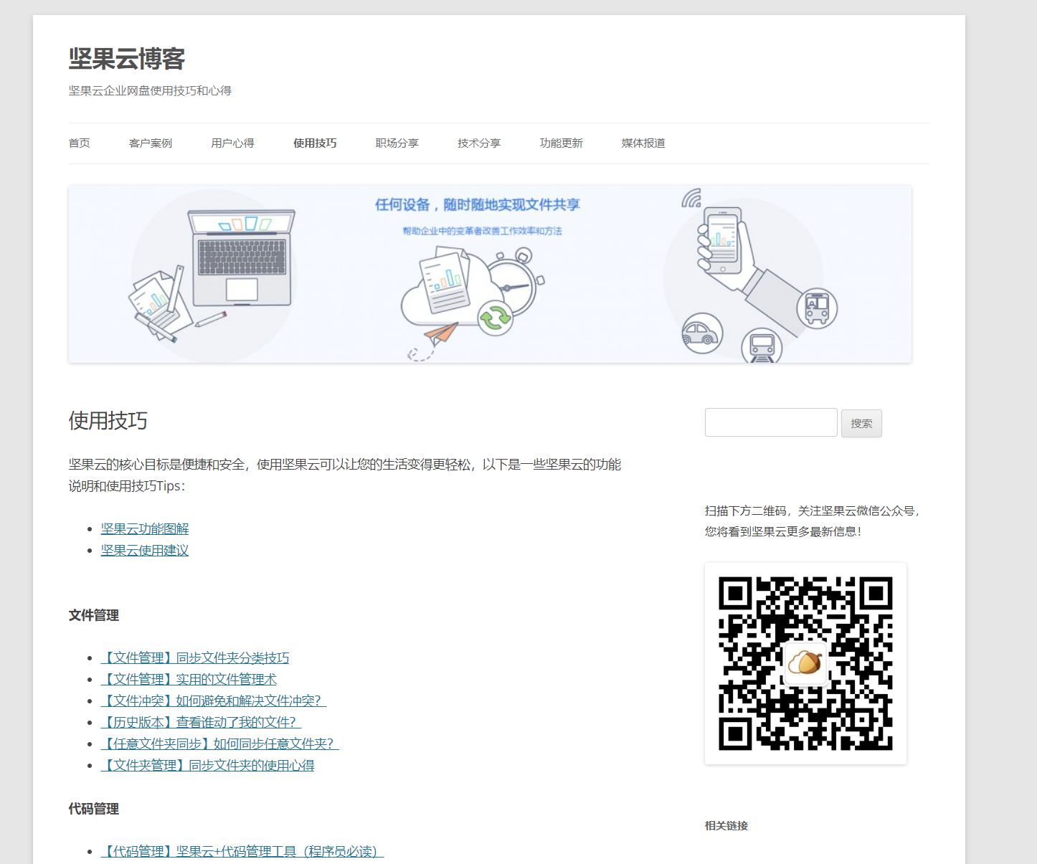Click the 文件管理 section heading

tap(94, 615)
